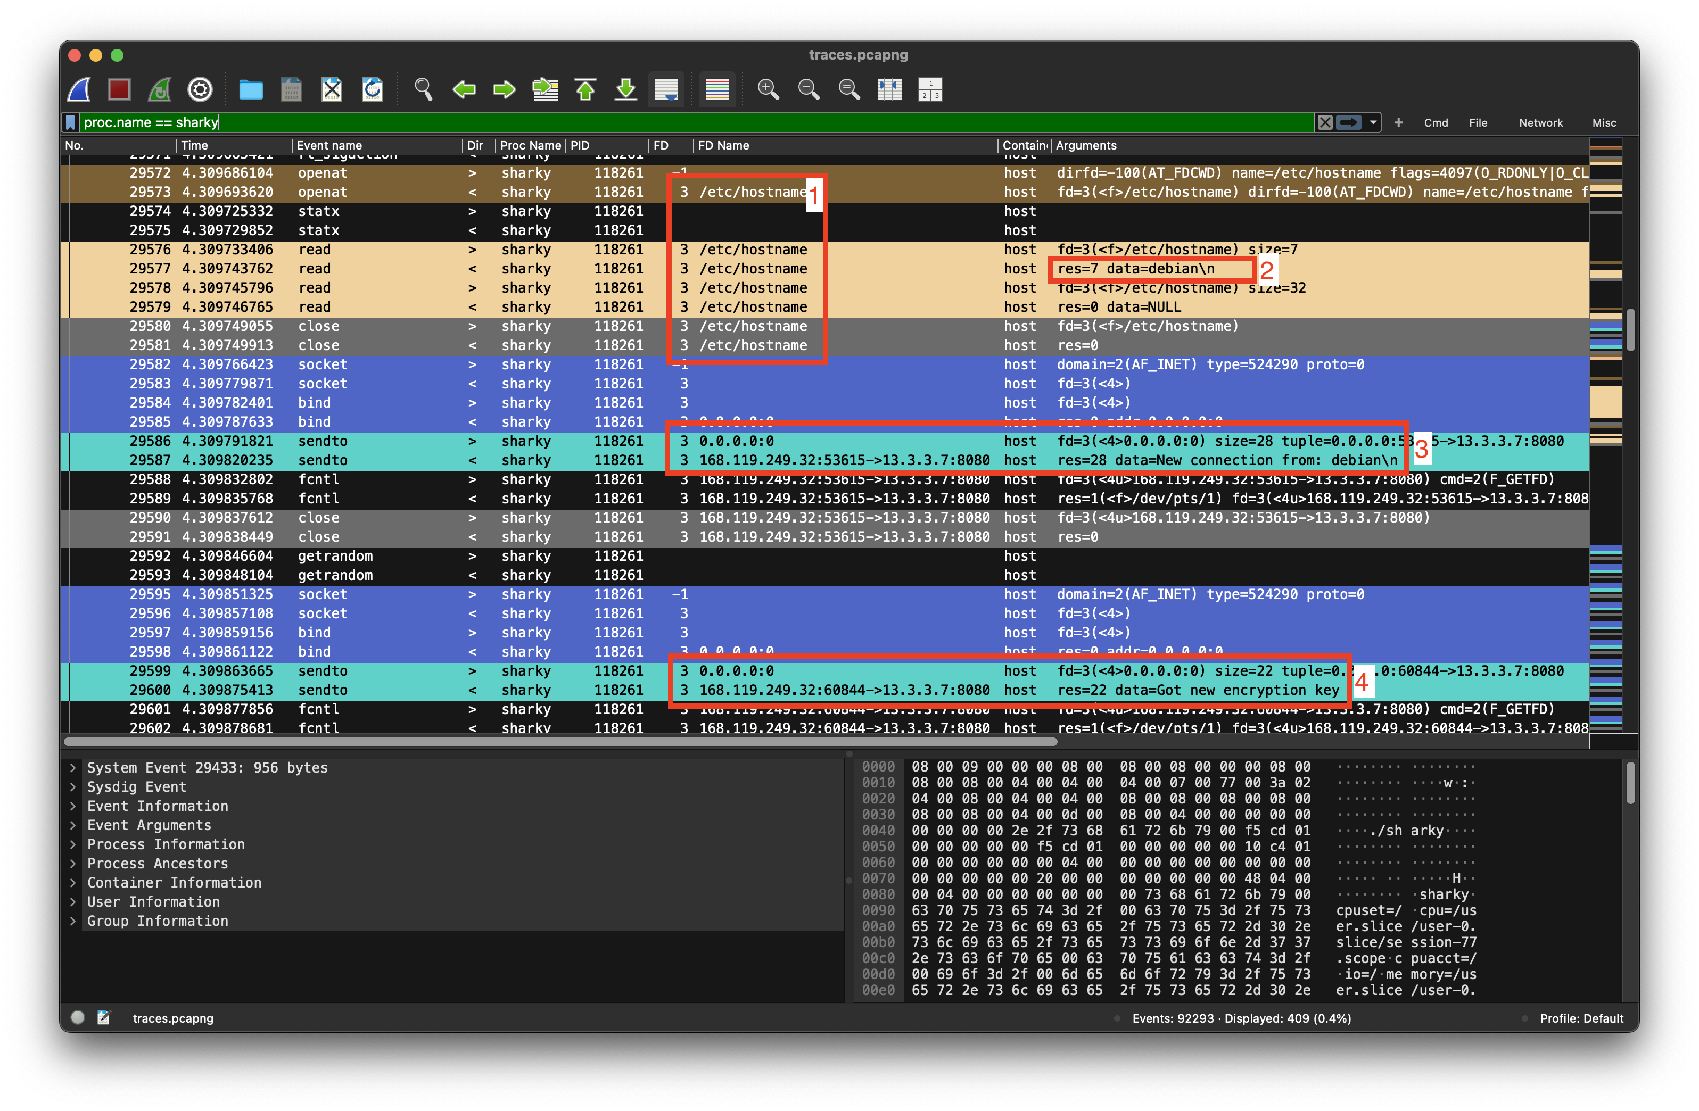
Task: Expand the Process Information section
Action: coord(72,844)
